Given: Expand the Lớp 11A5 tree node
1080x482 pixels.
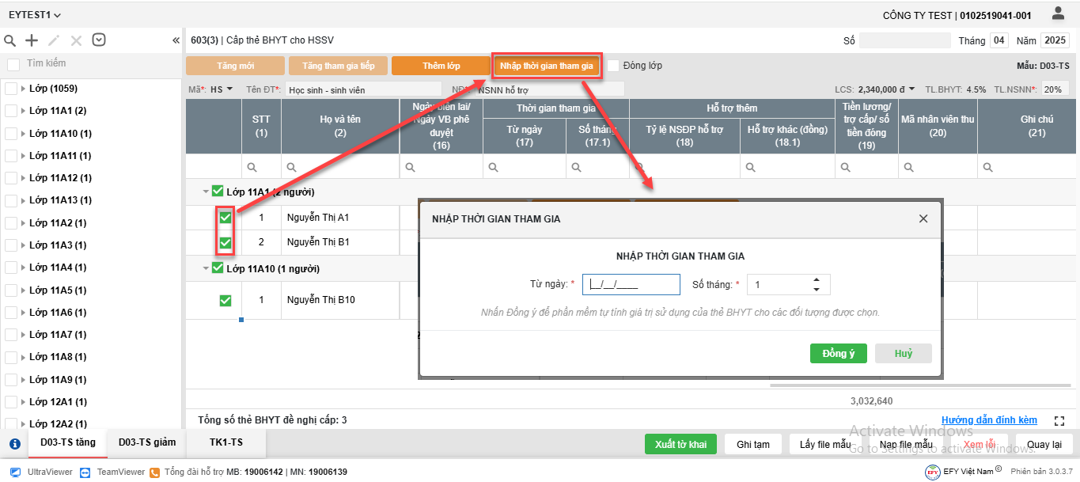Looking at the screenshot, I should click(x=23, y=290).
